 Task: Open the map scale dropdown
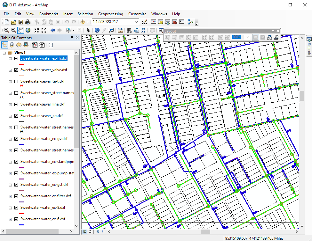tap(137, 22)
